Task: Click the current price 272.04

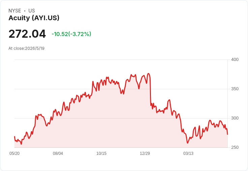Action: (x=27, y=34)
